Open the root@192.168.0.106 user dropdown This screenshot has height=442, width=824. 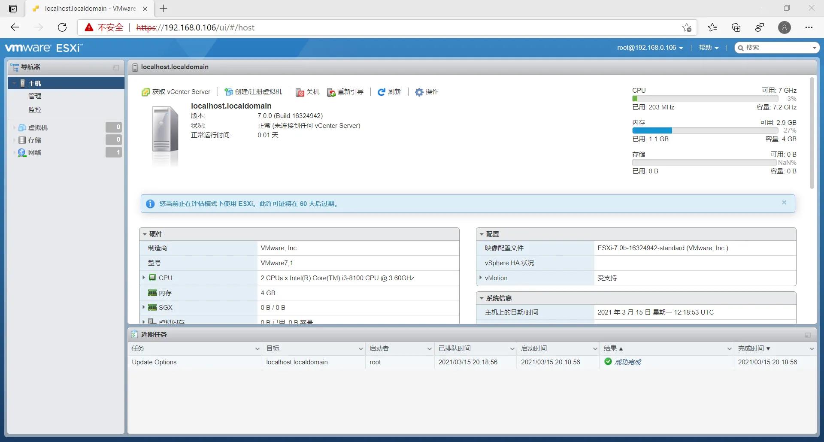(650, 48)
